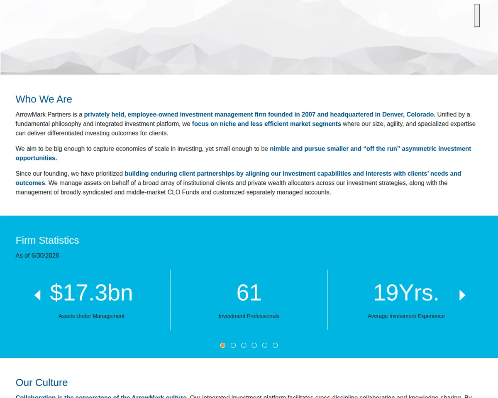Click bold text 'building enduring client partnerships'
Image resolution: width=498 pixels, height=398 pixels.
tap(180, 173)
